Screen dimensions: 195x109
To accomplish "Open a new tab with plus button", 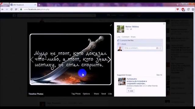I will pyautogui.click(x=39, y=5).
